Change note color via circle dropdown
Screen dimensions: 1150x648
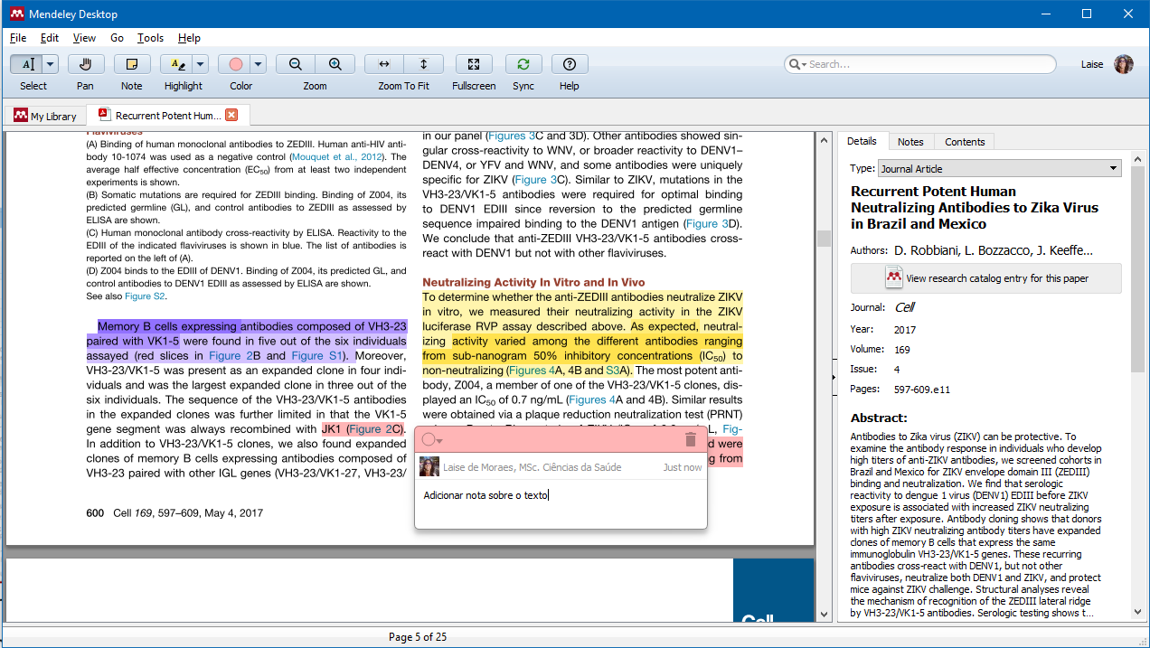(432, 439)
